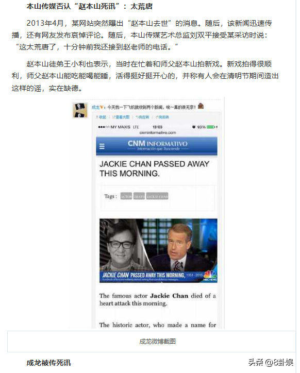Open the Jackie Chan passed away headline
The image size is (300, 373).
tap(154, 168)
